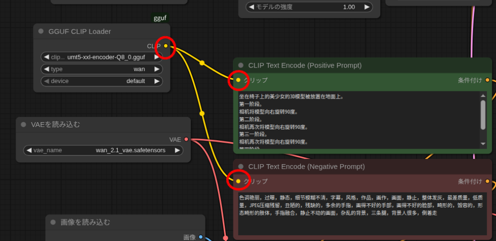This screenshot has width=496, height=241.
Task: Click the 条件付け output port of Positive Prompt
Action: click(x=487, y=80)
